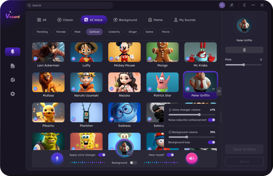
Task: Filter by Celebrity voices
Action: pos(114,32)
